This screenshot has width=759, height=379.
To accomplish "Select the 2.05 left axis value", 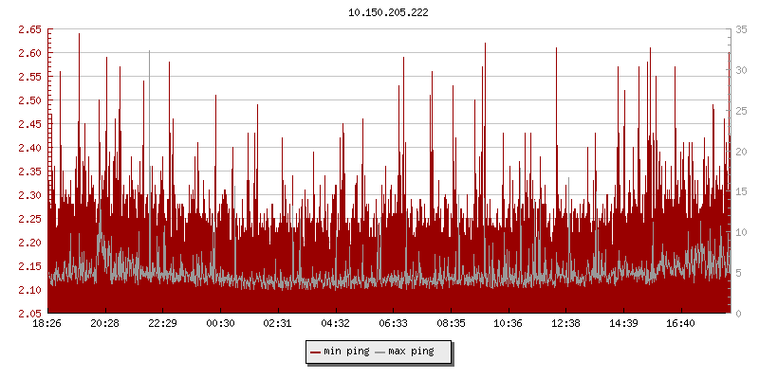I will (28, 314).
